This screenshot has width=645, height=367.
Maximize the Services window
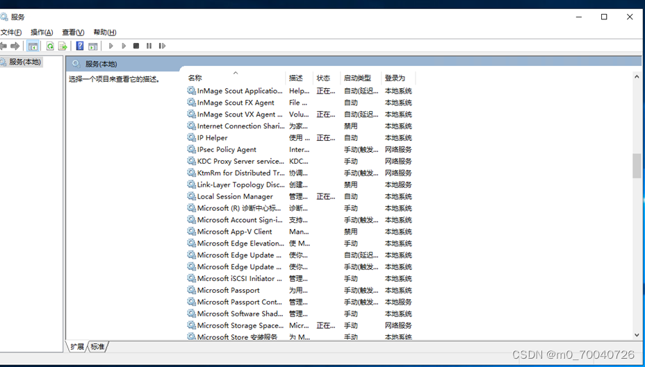tap(604, 17)
